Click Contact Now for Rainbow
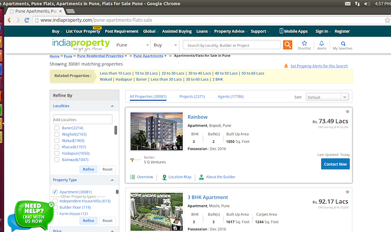Screen dimensions: 391x232 (335, 164)
